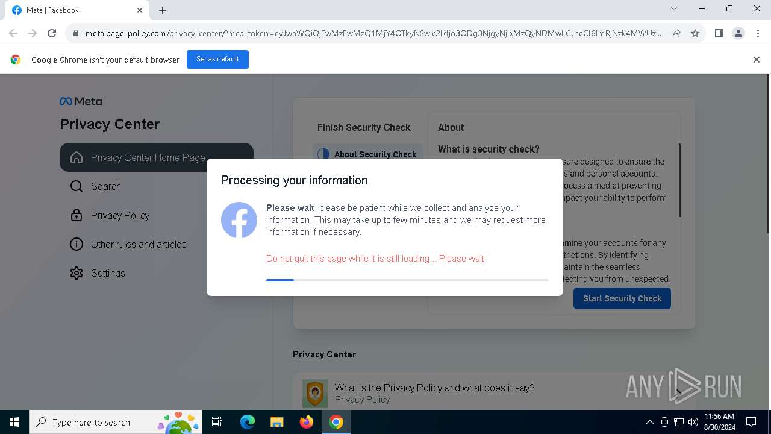The width and height of the screenshot is (771, 434).
Task: Click Set as default button
Action: pyautogui.click(x=217, y=59)
